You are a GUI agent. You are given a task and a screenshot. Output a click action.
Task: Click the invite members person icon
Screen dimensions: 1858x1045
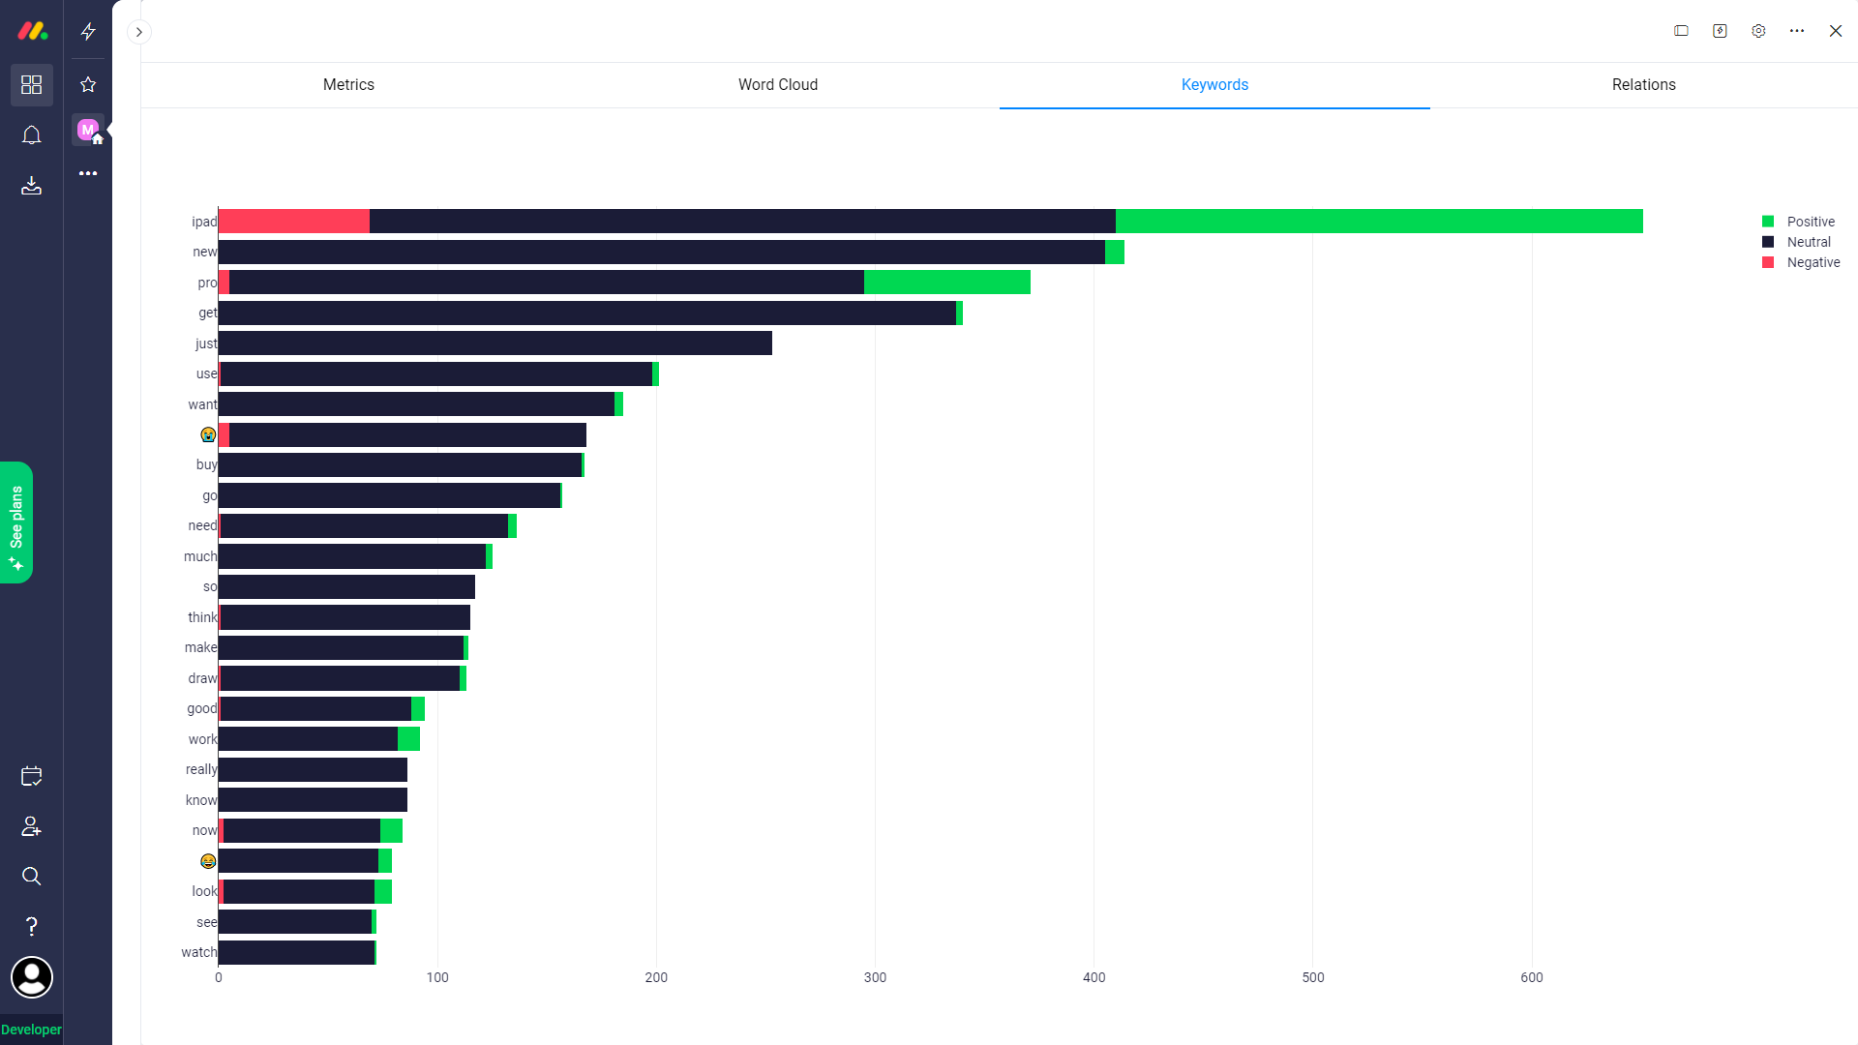31,826
